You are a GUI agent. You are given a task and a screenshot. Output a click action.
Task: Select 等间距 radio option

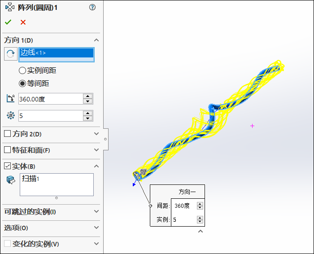coord(22,83)
